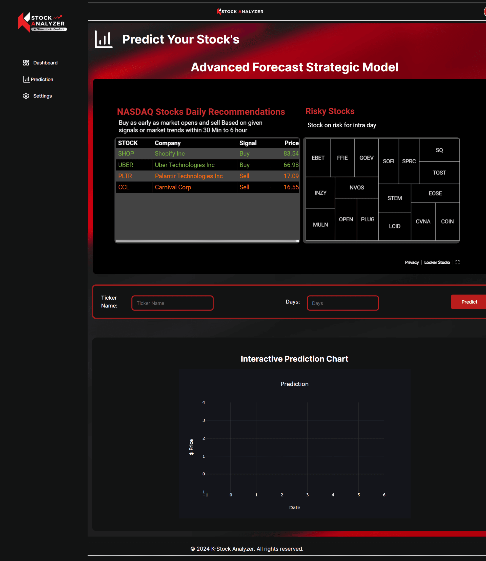Click the Settings gear icon
486x561 pixels.
[x=26, y=96]
